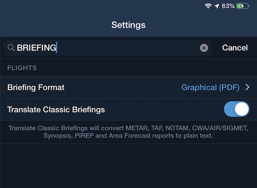Screen dimensions: 257x188
Task: Place cursor after BRIEFING text
Action: (57, 48)
